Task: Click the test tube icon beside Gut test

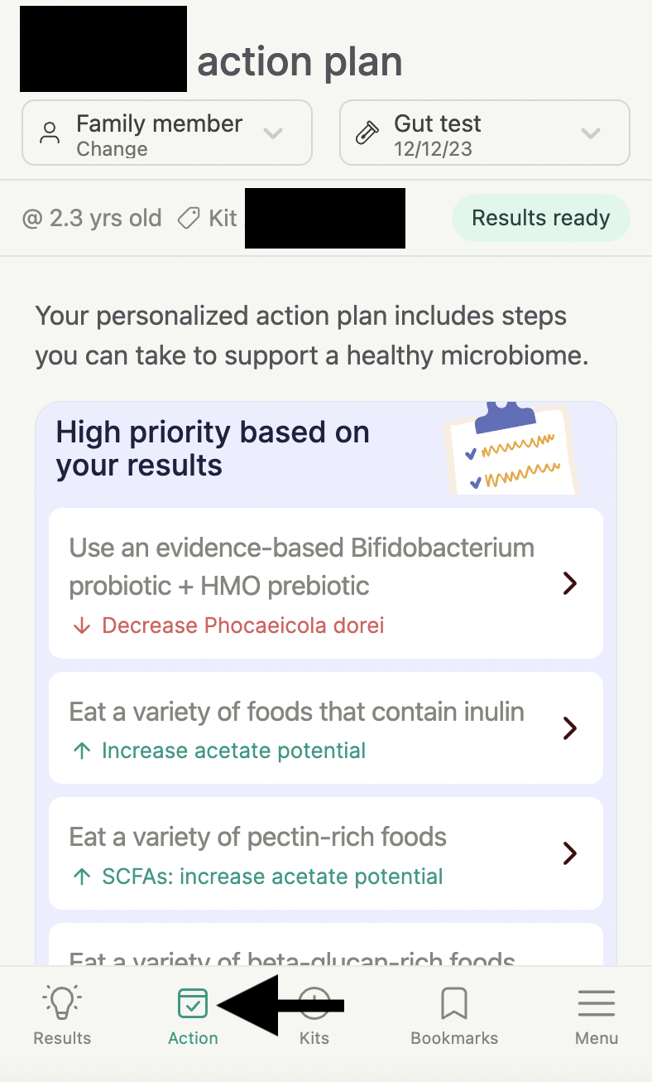Action: point(367,133)
